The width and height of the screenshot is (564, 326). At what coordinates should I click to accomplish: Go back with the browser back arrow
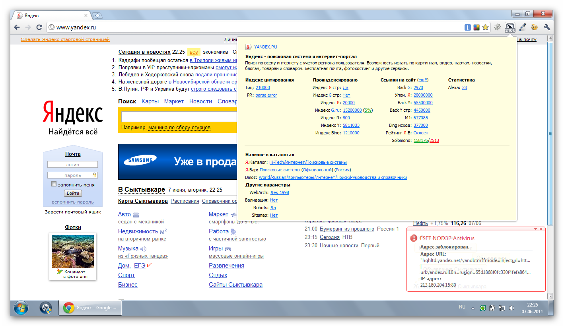point(17,27)
